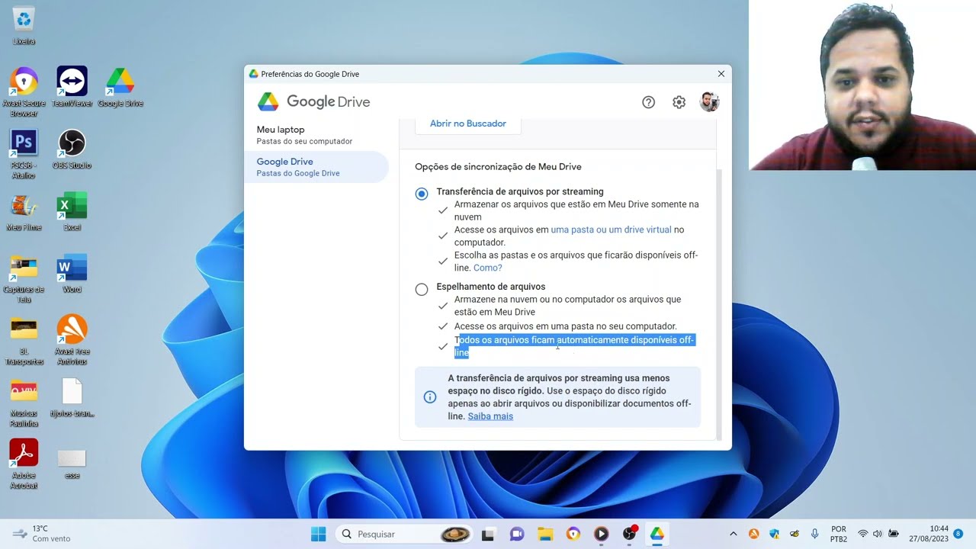Viewport: 976px width, 549px height.
Task: Open Google Drive settings gear
Action: pyautogui.click(x=679, y=102)
